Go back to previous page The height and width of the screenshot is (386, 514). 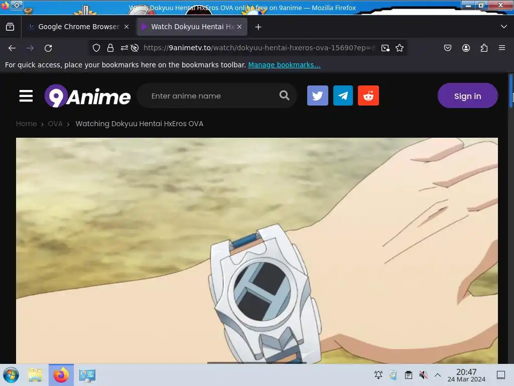(x=12, y=48)
